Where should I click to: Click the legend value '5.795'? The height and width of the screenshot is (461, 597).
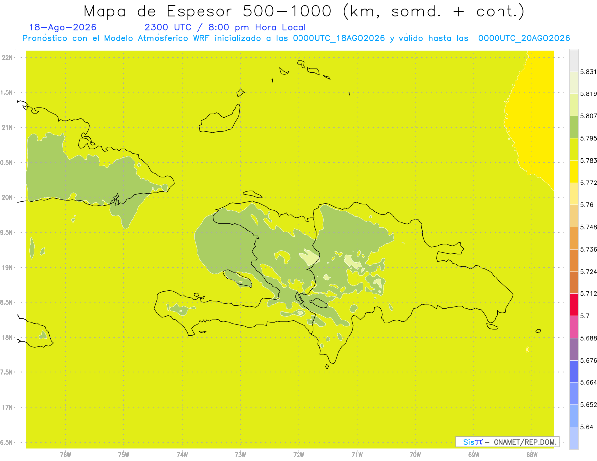coord(589,138)
